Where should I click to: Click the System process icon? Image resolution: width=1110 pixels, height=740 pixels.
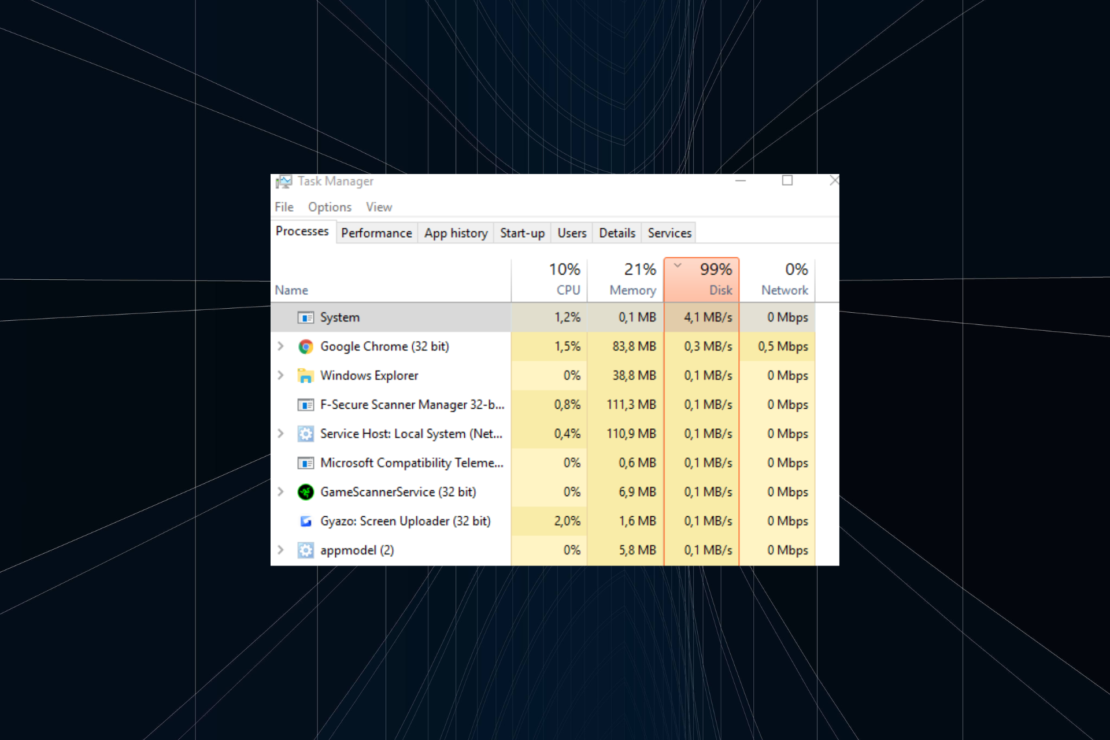point(305,317)
